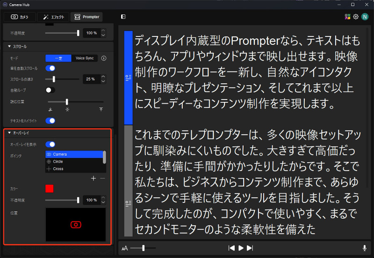Image resolution: width=374 pixels, height=258 pixels.
Task: Click the overlay 不透明度 slider
Action: tap(62, 200)
